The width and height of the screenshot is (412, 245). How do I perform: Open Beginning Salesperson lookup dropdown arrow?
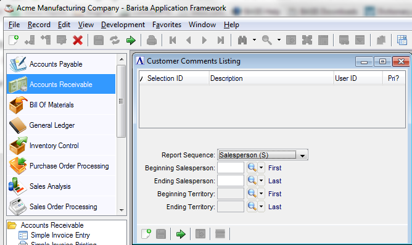261,167
